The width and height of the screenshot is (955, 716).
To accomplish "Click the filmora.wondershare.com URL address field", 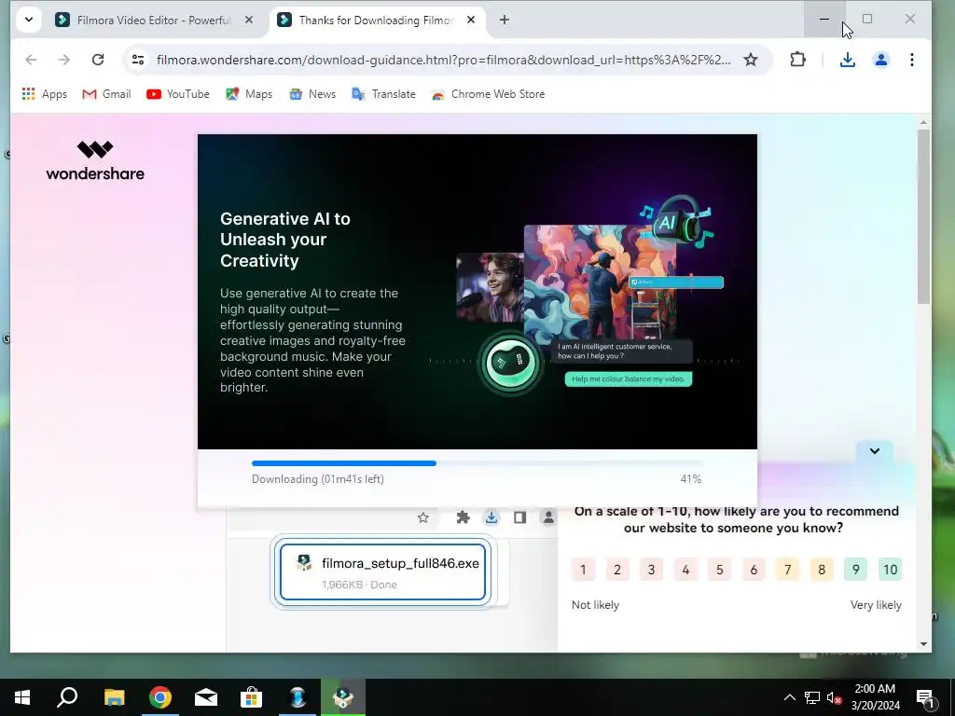I will pos(443,60).
